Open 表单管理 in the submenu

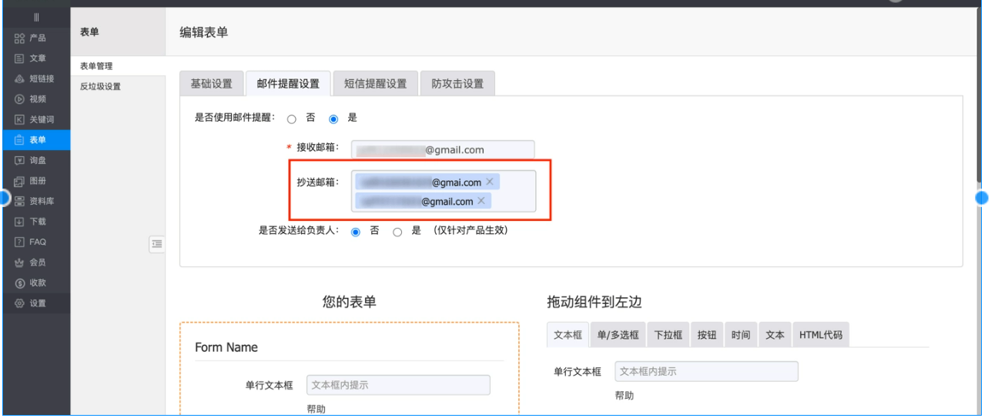coord(96,66)
